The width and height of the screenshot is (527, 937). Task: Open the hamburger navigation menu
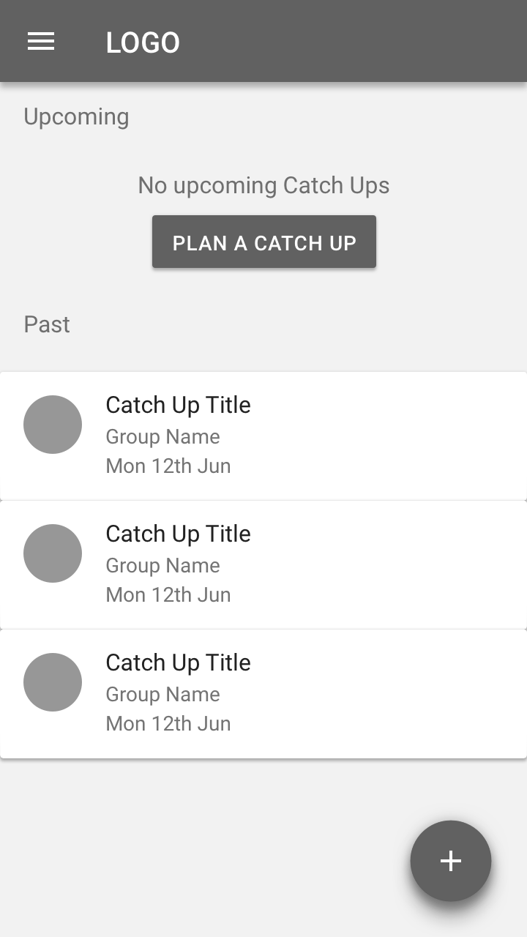pos(41,42)
